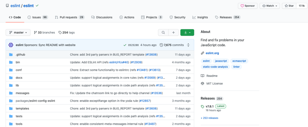The image size is (308, 127).
Task: Open the .github folder icon
Action: [11, 54]
